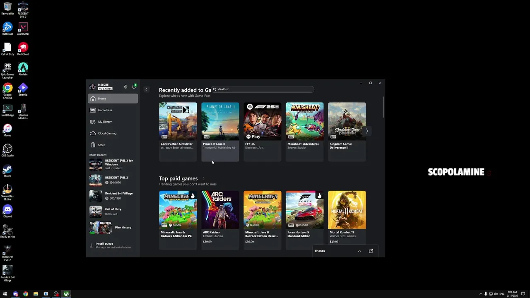
Task: Go to My Library
Action: pyautogui.click(x=113, y=122)
